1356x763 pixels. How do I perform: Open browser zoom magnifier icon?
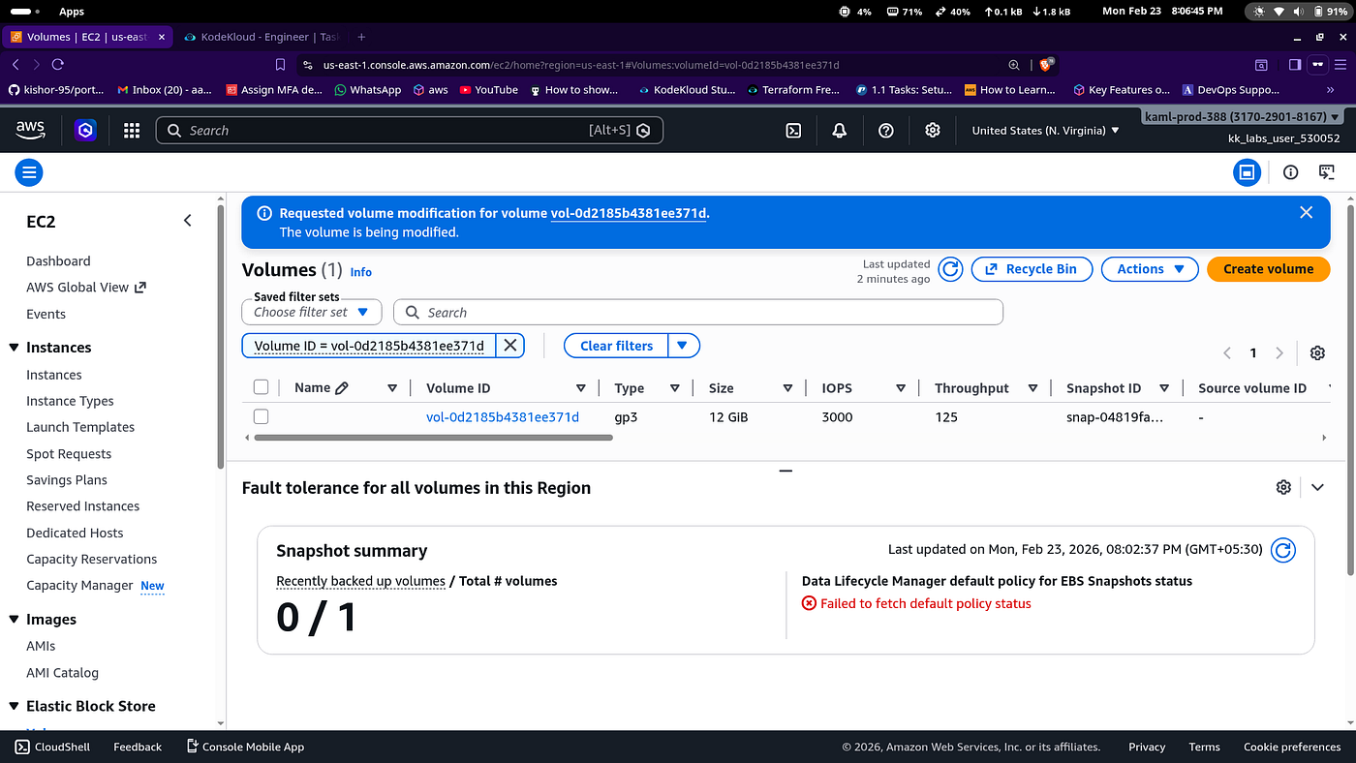tap(1014, 65)
